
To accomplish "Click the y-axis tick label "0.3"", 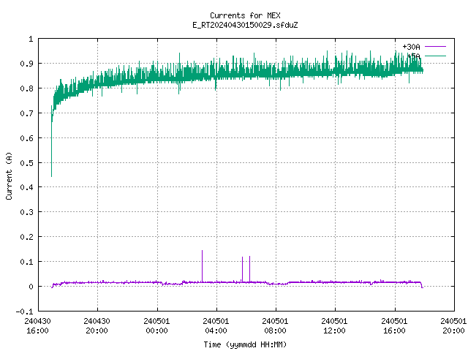I will [x=26, y=212].
